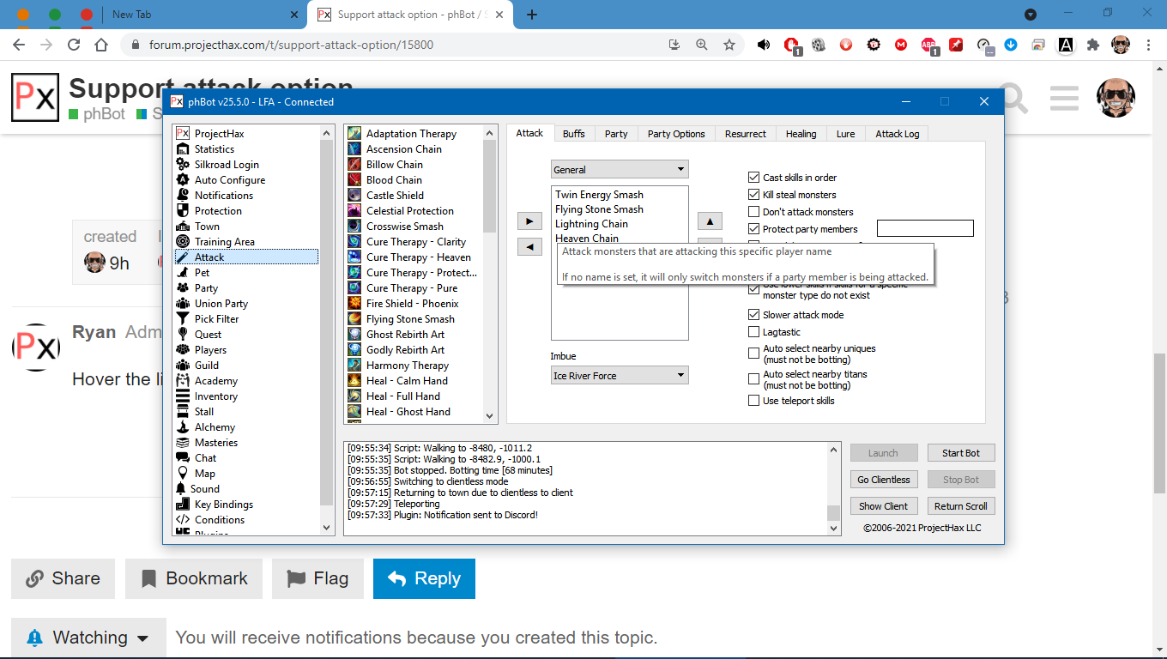The width and height of the screenshot is (1167, 659).
Task: Expand the Ice River Force imbue dropdown
Action: 619,376
